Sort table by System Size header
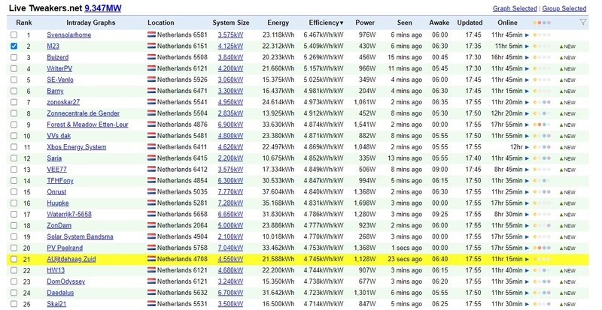The width and height of the screenshot is (602, 310). [231, 23]
